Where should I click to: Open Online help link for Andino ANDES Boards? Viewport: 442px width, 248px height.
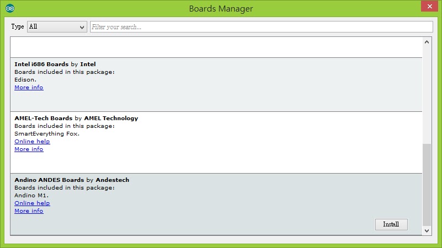[32, 203]
